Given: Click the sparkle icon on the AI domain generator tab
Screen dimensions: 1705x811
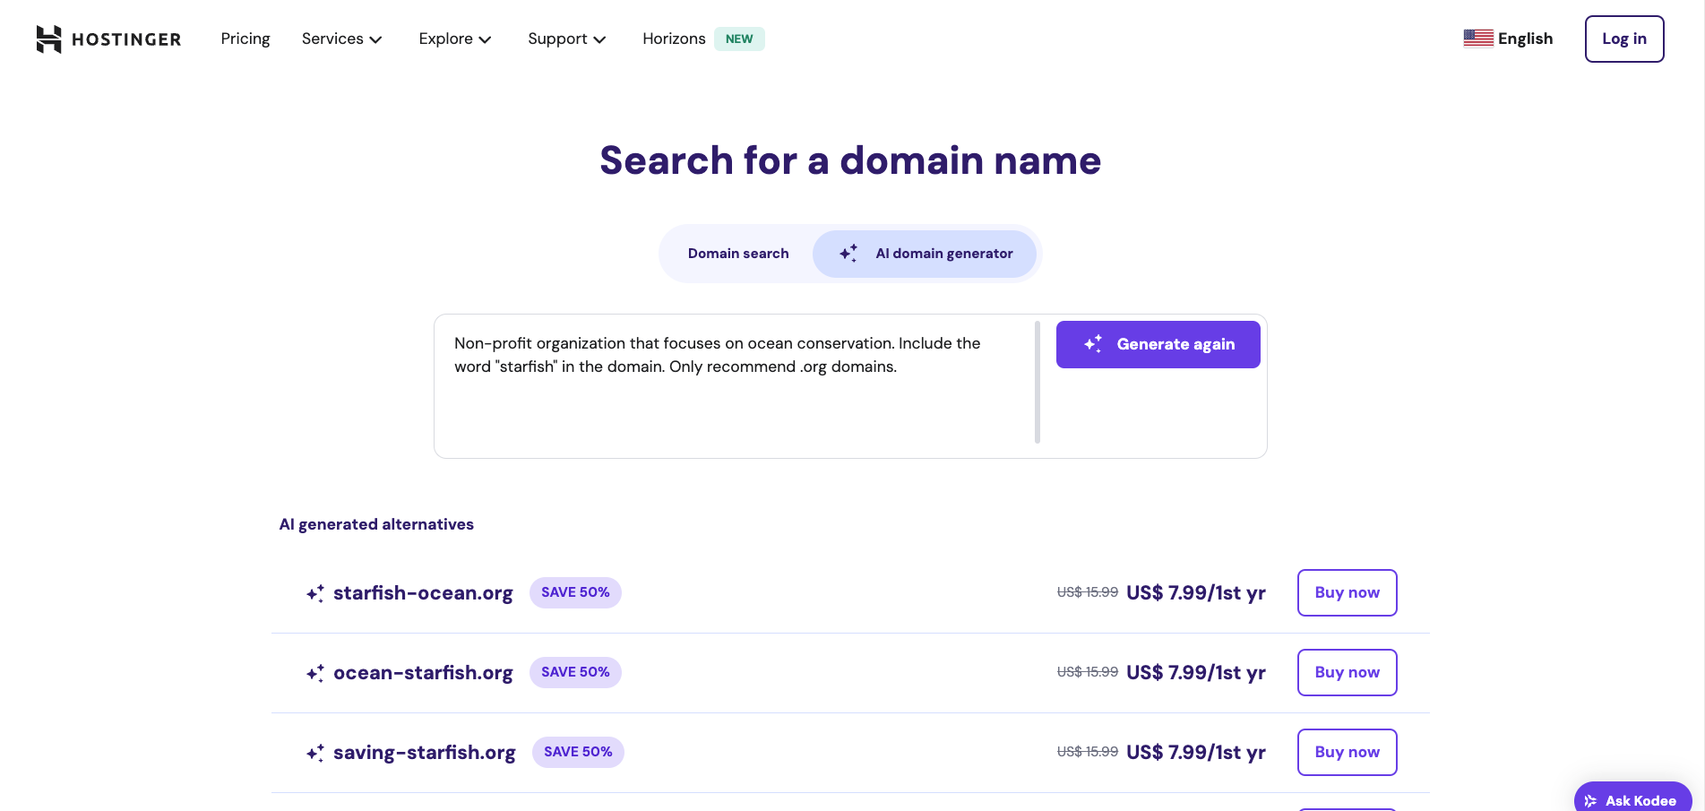Looking at the screenshot, I should click(848, 254).
